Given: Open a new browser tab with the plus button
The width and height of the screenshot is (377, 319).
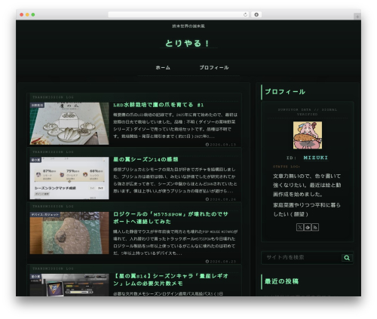Looking at the screenshot, I should pos(357,17).
